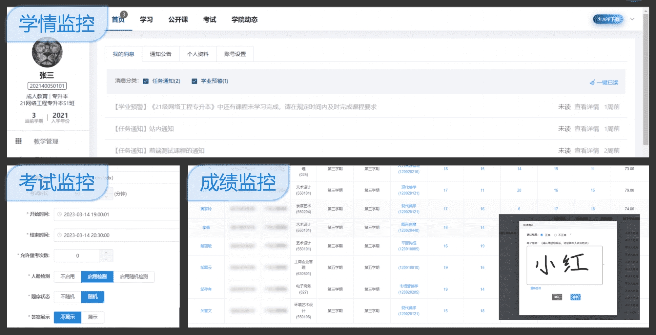Image resolution: width=656 pixels, height=335 pixels.
Task: Open student 关智文 in grade table
Action: coord(206,311)
